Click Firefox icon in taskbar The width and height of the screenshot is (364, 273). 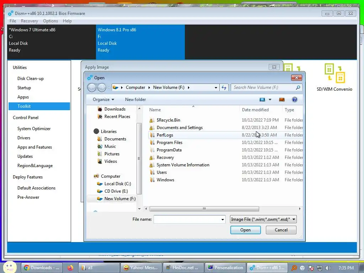coord(70,268)
